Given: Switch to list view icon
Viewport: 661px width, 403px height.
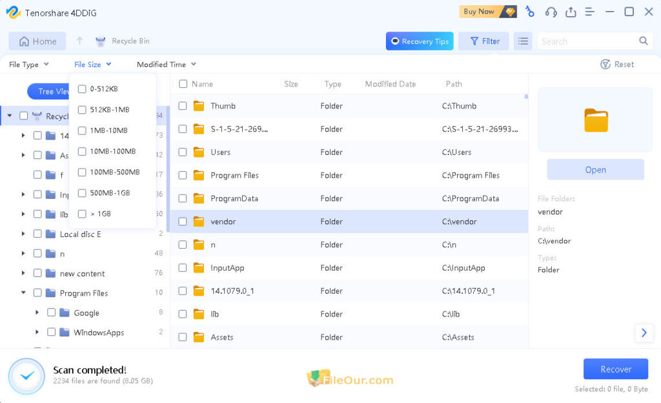Looking at the screenshot, I should pos(523,41).
